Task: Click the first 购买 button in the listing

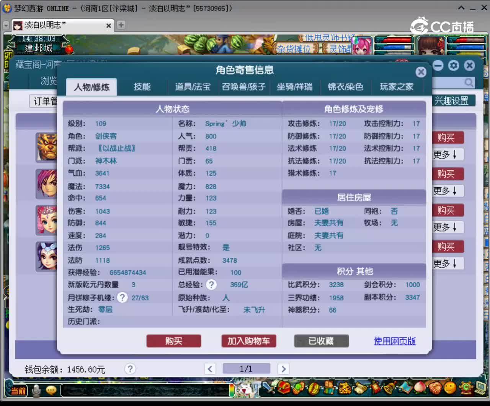Action: [448, 138]
